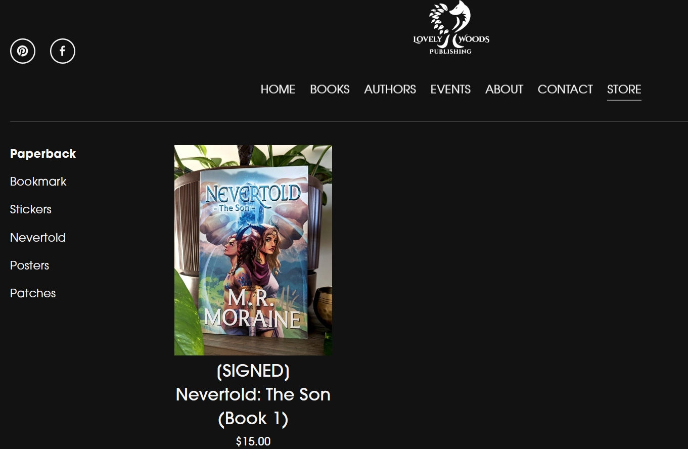Viewport: 688px width, 449px height.
Task: Open the Patches category
Action: (33, 293)
